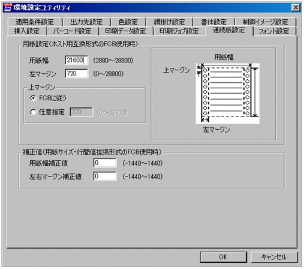Click the (2880～28800) range text

click(113, 60)
